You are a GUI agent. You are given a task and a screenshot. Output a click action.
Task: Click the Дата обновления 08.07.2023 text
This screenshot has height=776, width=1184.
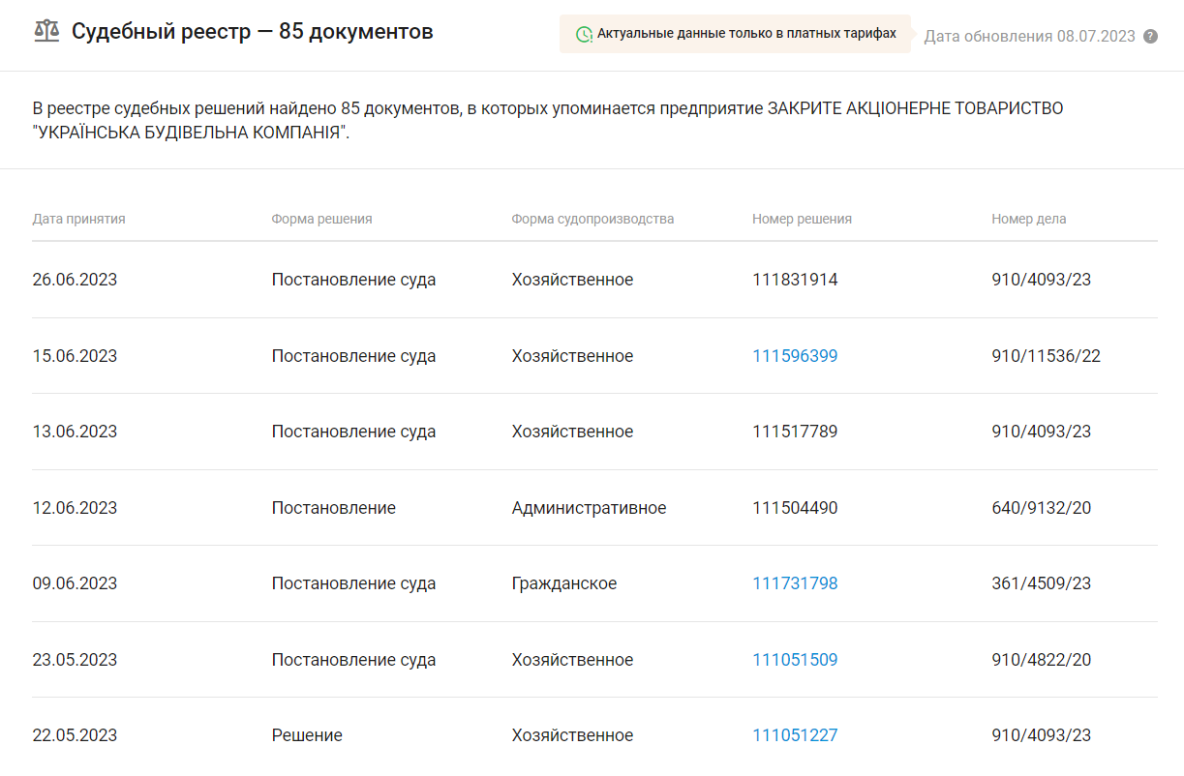(x=1029, y=37)
